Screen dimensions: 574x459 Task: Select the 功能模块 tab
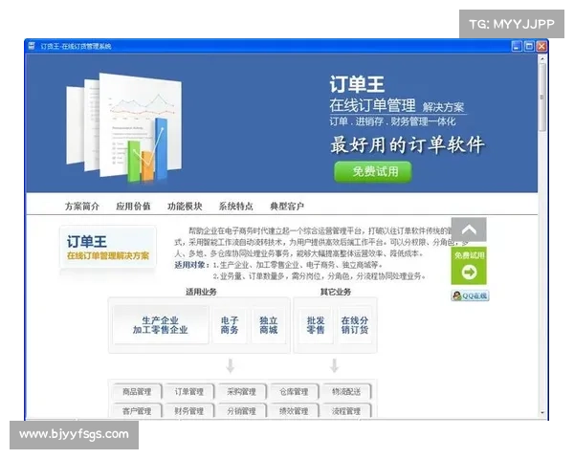coord(185,207)
